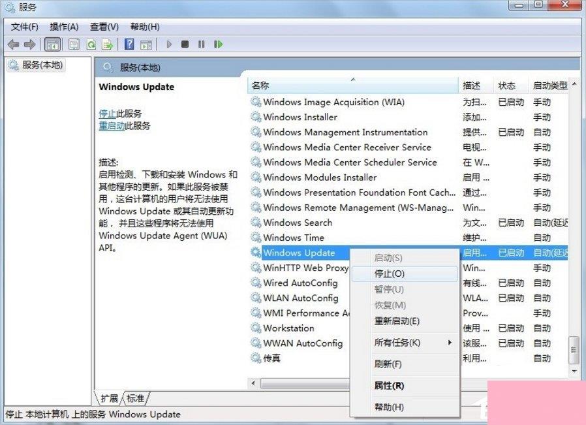
Task: Open the 帮助(H) menu in menu bar
Action: 145,27
